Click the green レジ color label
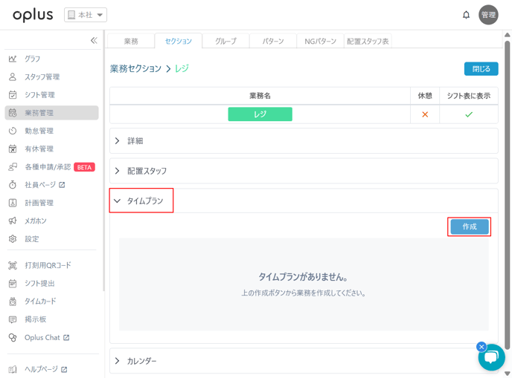The image size is (512, 378). (260, 114)
